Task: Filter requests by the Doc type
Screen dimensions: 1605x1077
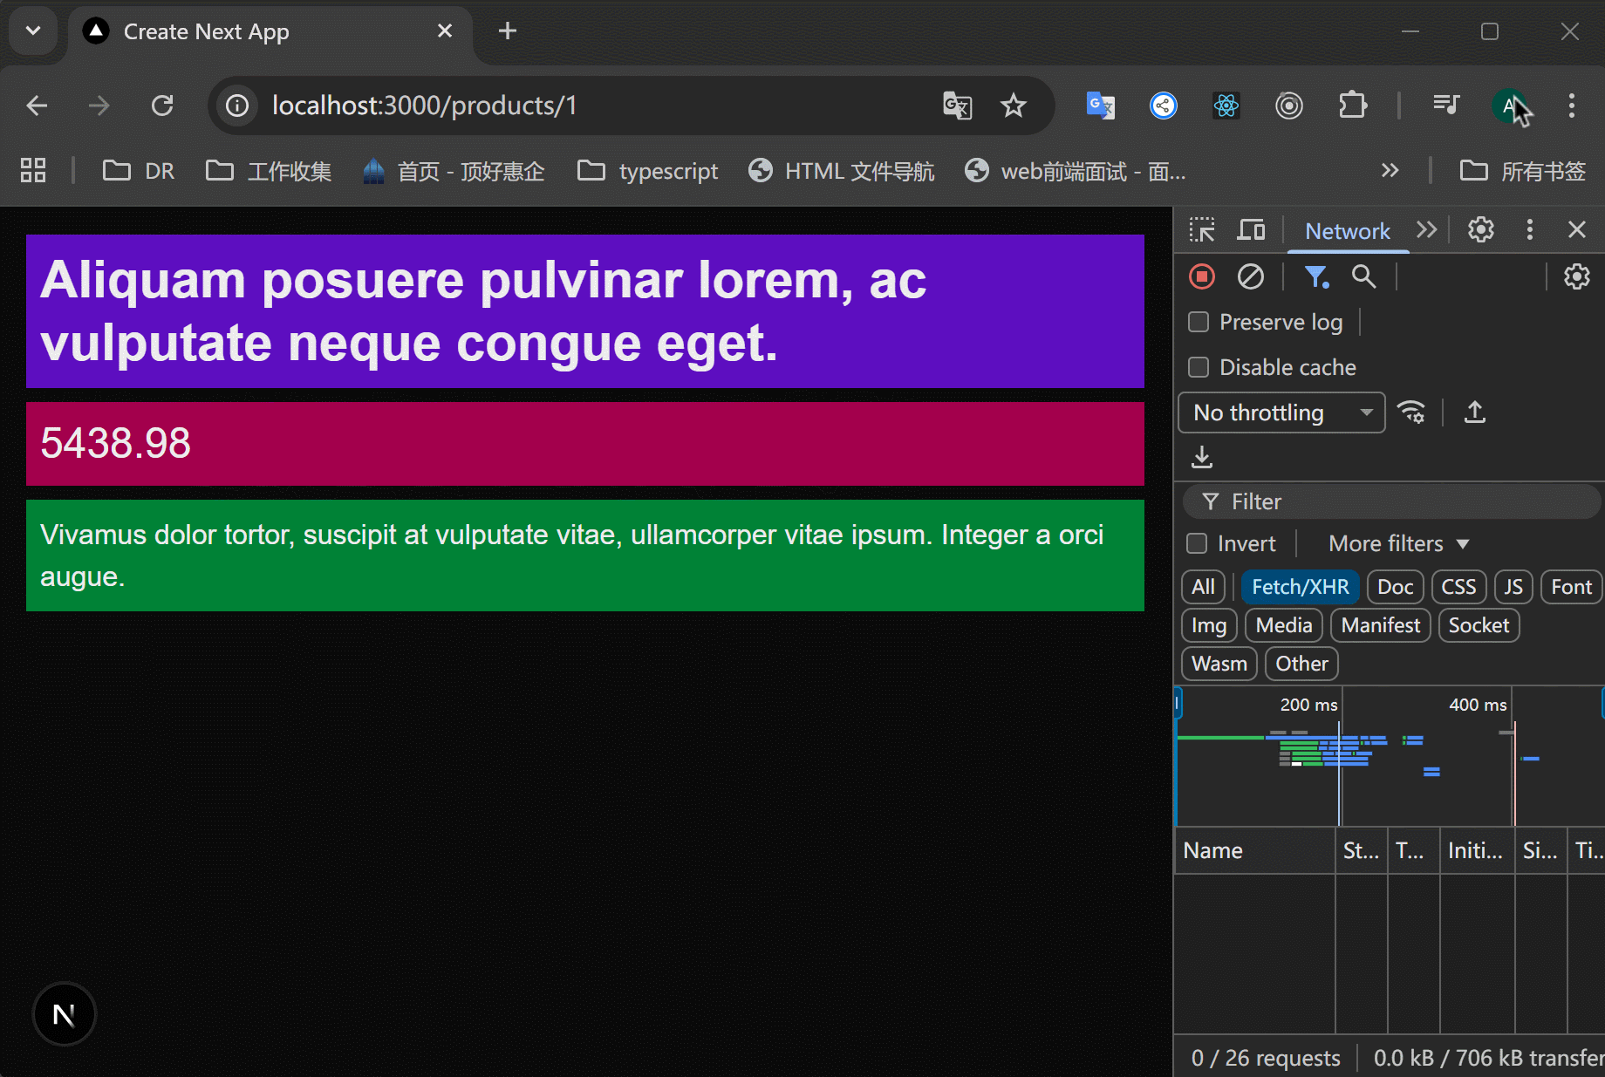Action: [1394, 587]
